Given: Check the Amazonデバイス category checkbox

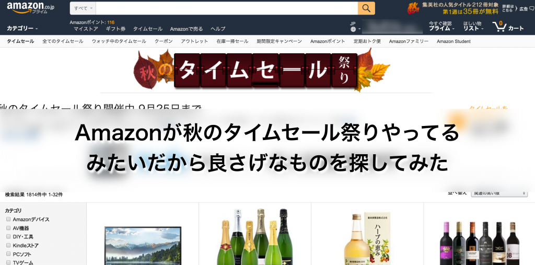Looking at the screenshot, I should 8,219.
